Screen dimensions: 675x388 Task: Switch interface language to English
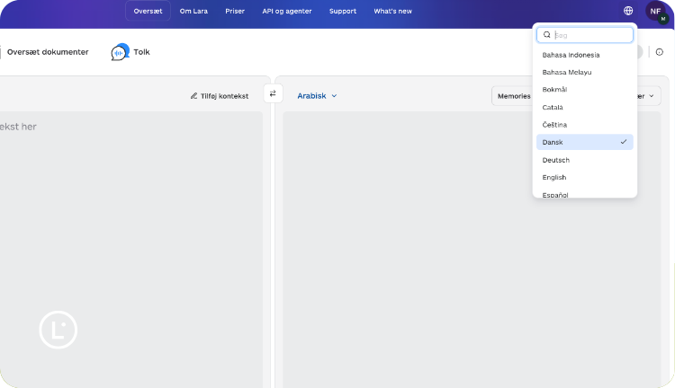click(585, 177)
